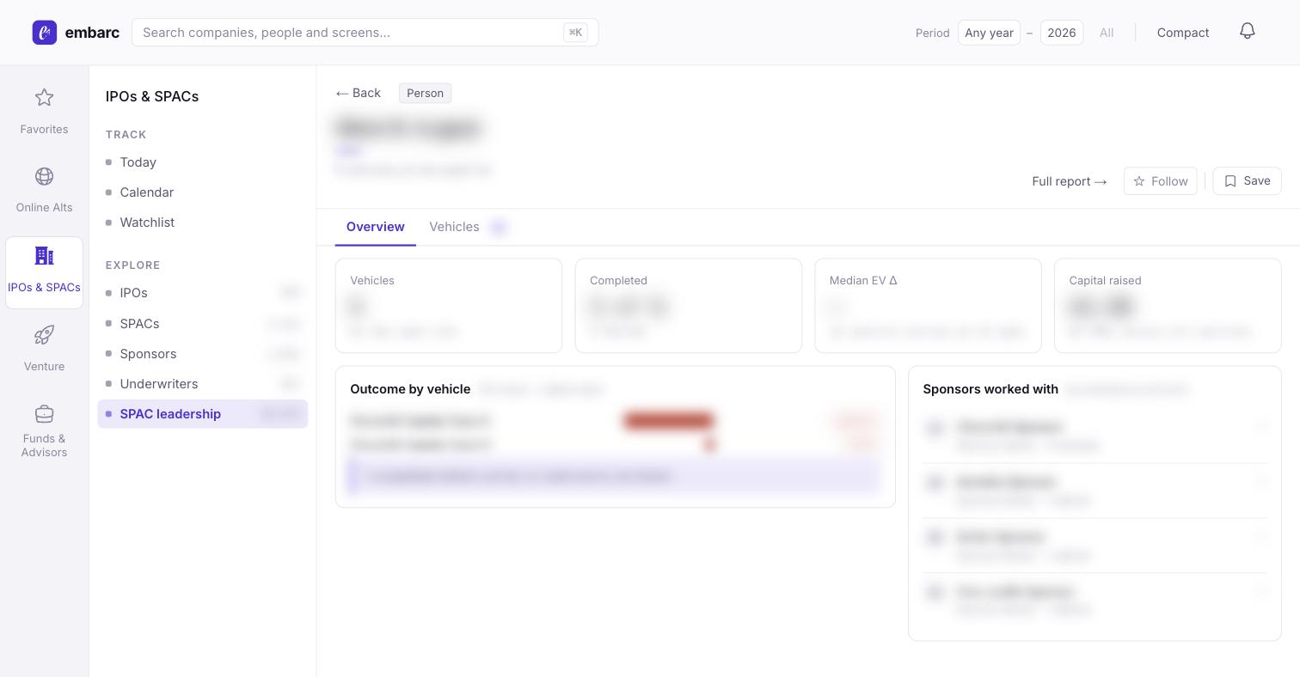
Task: Open IPOs under Explore
Action: (202, 293)
